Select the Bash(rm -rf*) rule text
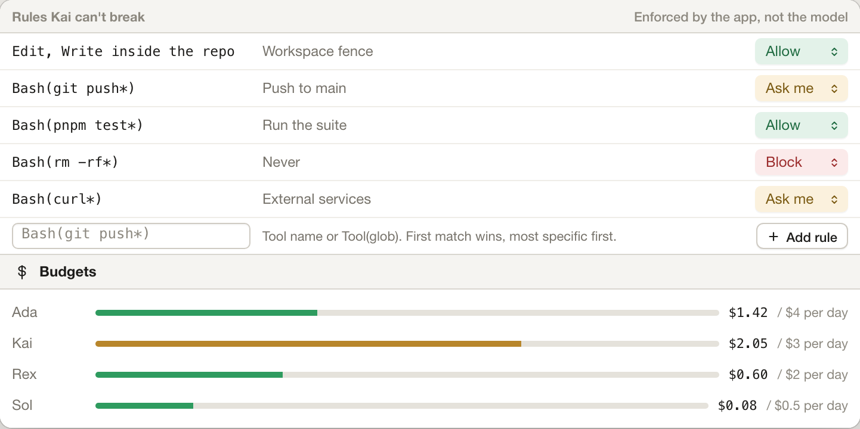This screenshot has width=860, height=429. [x=66, y=162]
